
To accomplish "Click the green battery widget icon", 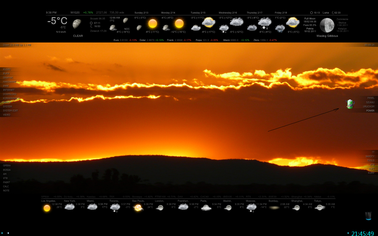I will point(350,104).
